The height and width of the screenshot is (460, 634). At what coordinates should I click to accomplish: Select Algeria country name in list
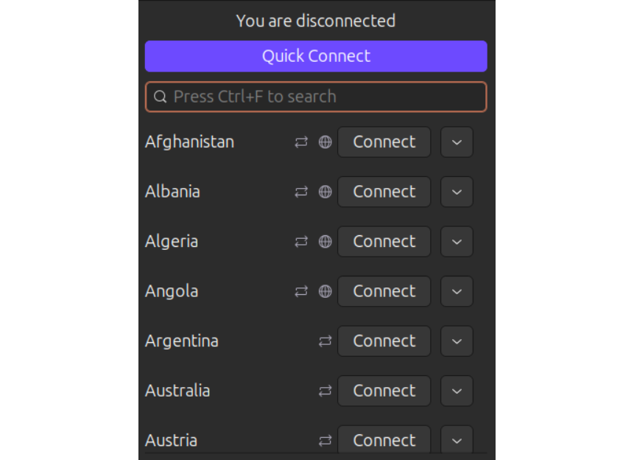click(x=172, y=242)
